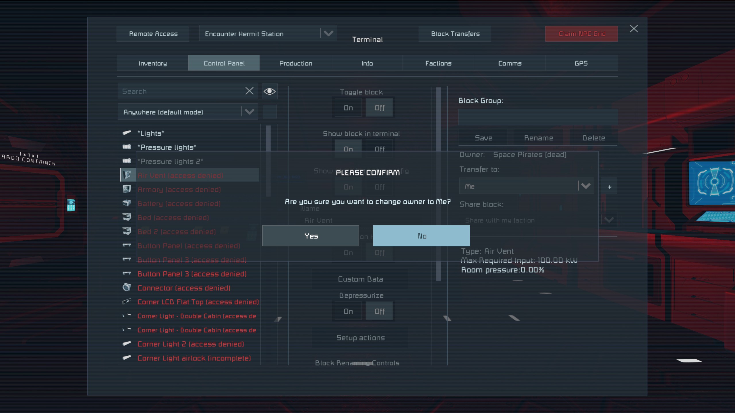The image size is (735, 413).
Task: Confirm owner change with Yes
Action: [311, 236]
